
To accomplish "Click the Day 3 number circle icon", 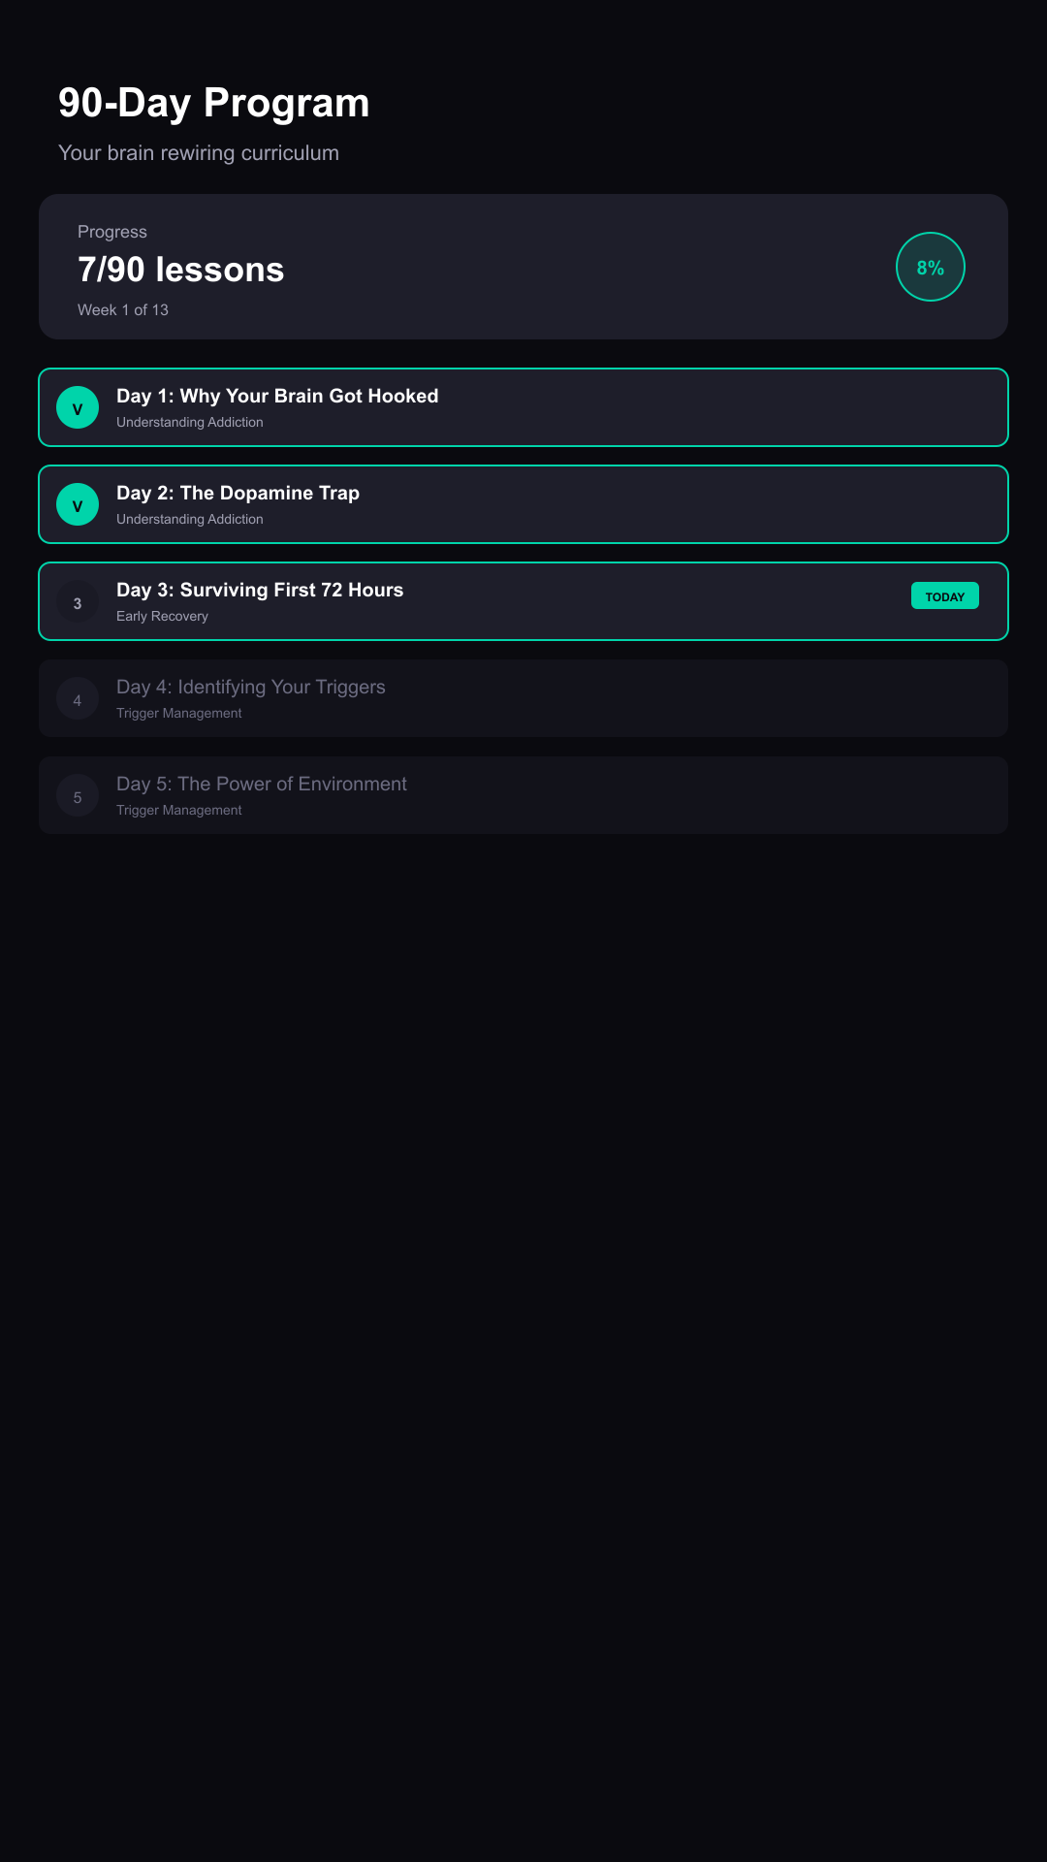I will (78, 602).
